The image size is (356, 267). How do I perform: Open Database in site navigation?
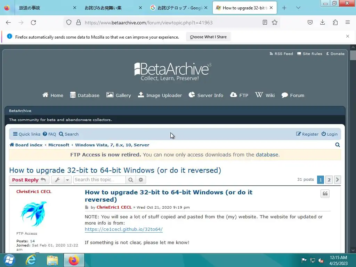(84, 95)
